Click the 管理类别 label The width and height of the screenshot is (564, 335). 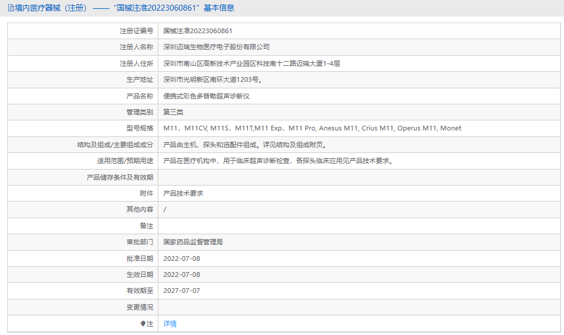point(139,112)
